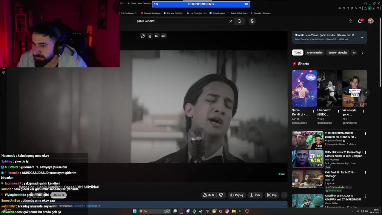Open options for the Katıl Özel video
Screen dimensions: 382x215
click(x=365, y=173)
